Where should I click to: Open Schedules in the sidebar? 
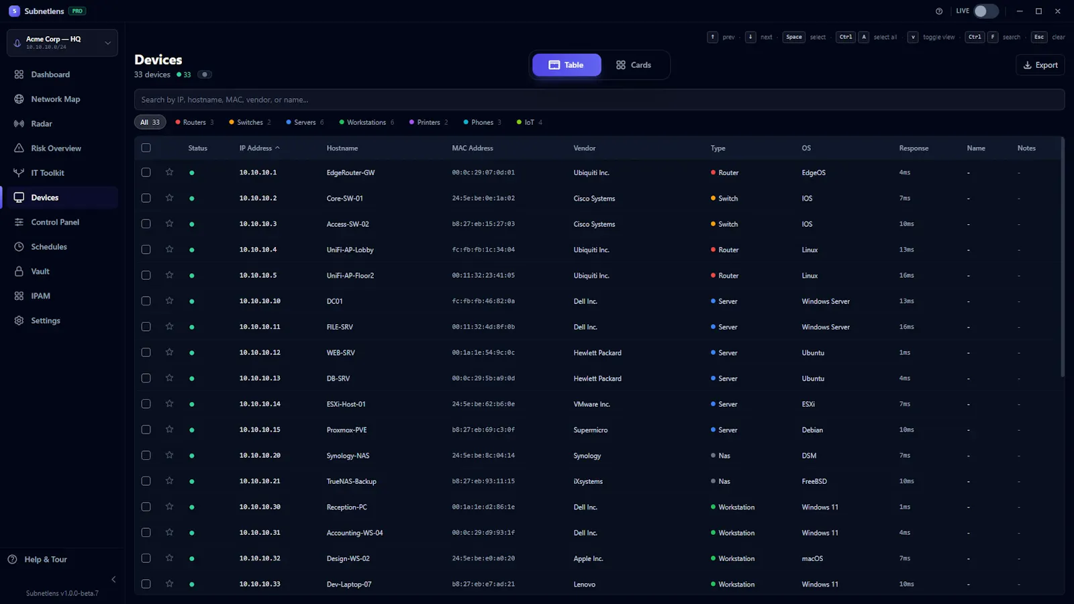click(x=62, y=247)
